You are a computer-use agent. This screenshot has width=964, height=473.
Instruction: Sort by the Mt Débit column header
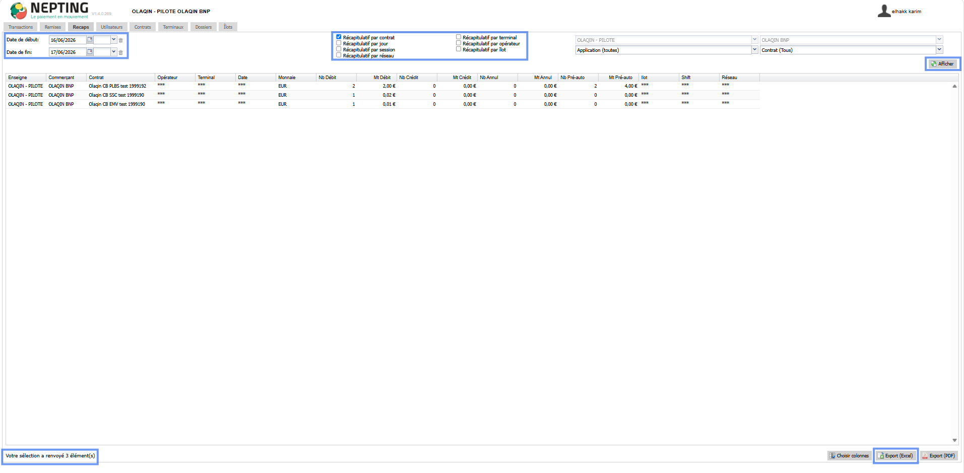(x=377, y=78)
